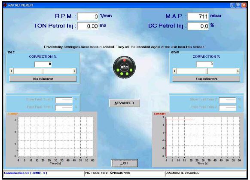Click left arrow of GEAR correction slider
250x180 pixels.
tap(174, 71)
